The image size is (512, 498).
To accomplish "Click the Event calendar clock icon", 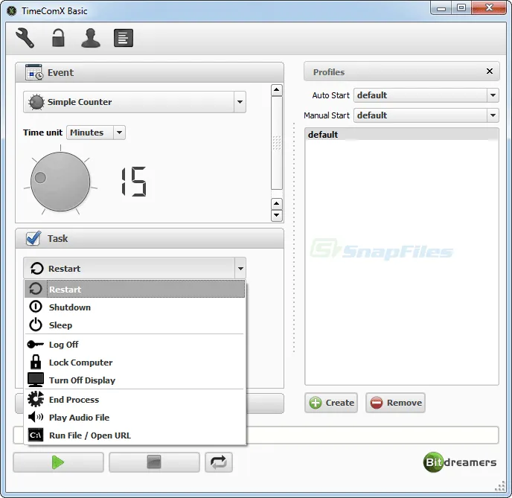I will pos(34,72).
